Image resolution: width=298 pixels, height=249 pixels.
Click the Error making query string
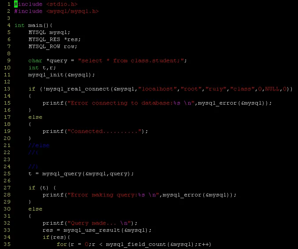coord(113,195)
